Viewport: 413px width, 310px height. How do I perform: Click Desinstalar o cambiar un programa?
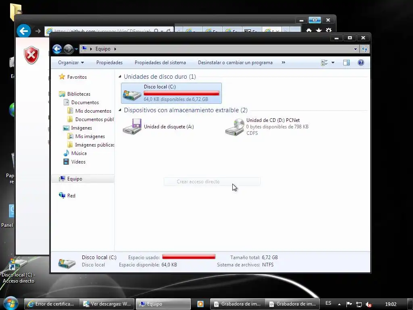(x=235, y=63)
